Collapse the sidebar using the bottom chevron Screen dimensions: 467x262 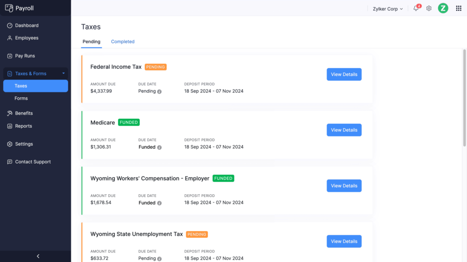pos(38,256)
